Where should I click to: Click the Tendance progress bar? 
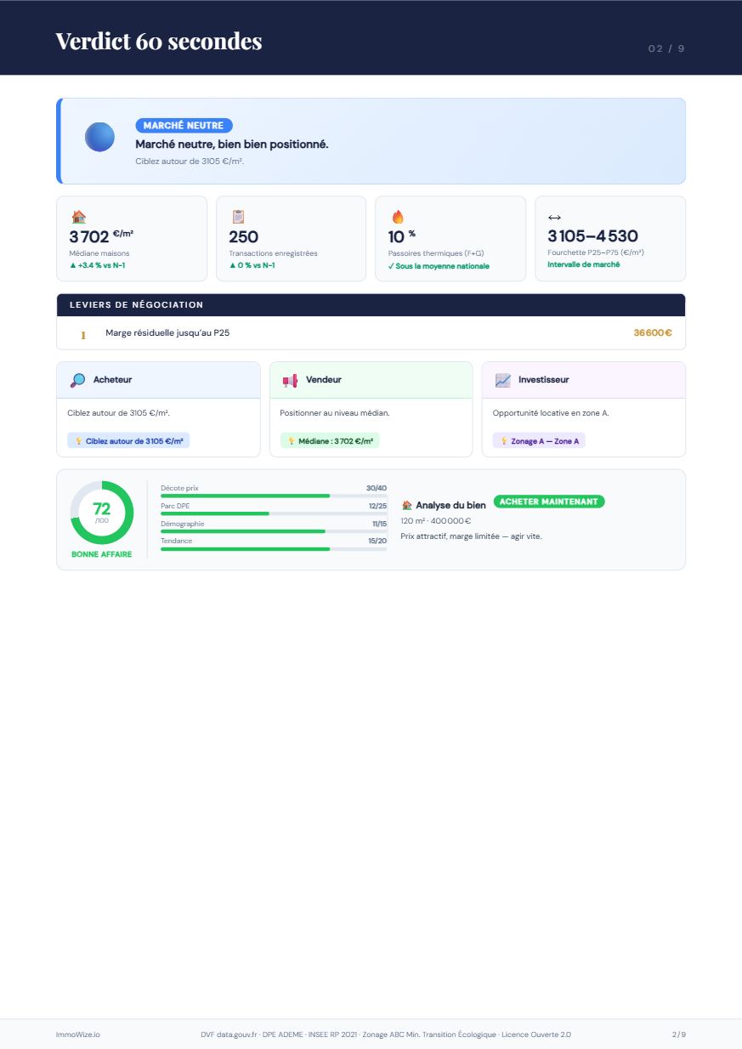(274, 549)
